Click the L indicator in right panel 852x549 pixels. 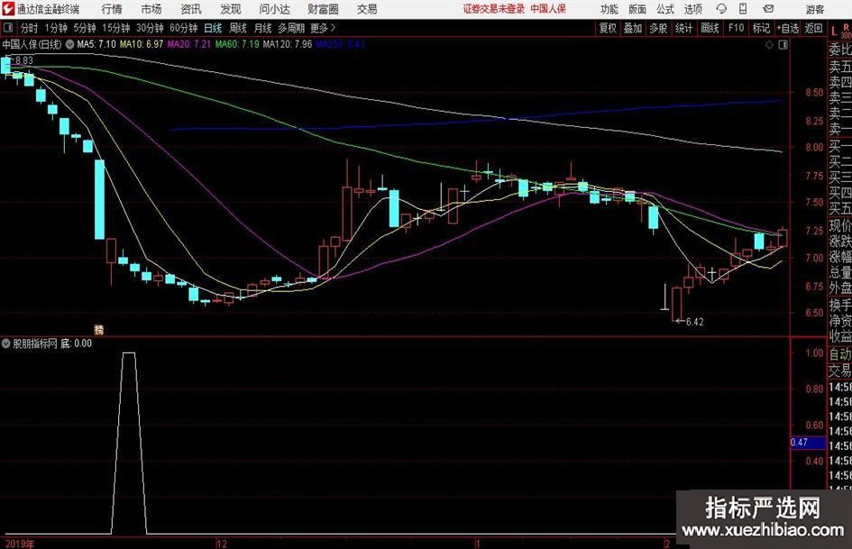pos(834,32)
